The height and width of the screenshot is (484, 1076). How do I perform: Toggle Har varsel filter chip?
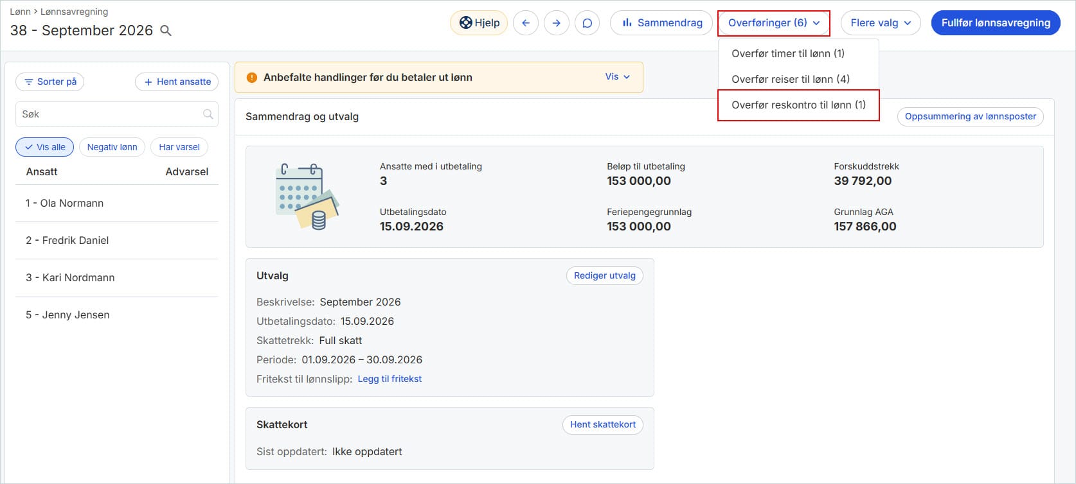(179, 147)
